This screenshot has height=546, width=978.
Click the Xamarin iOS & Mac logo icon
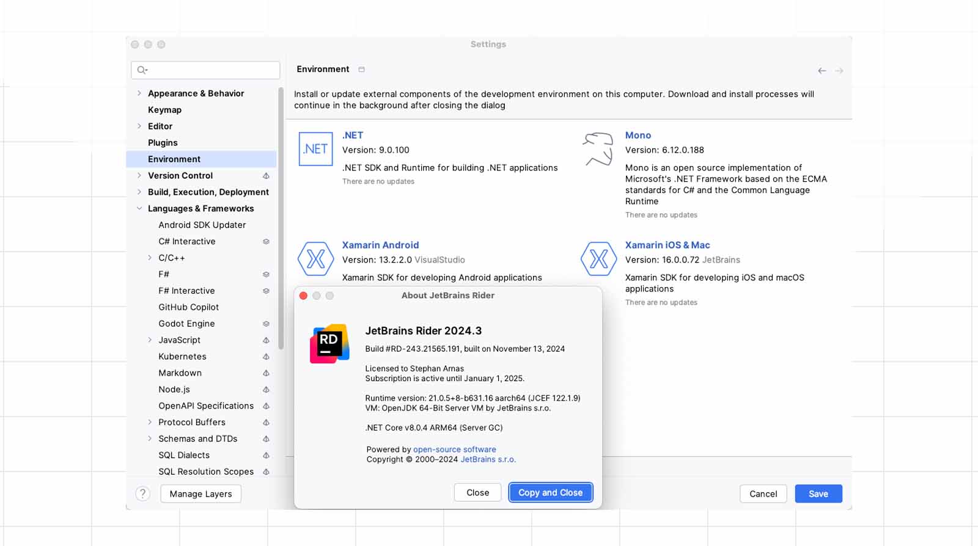tap(598, 259)
